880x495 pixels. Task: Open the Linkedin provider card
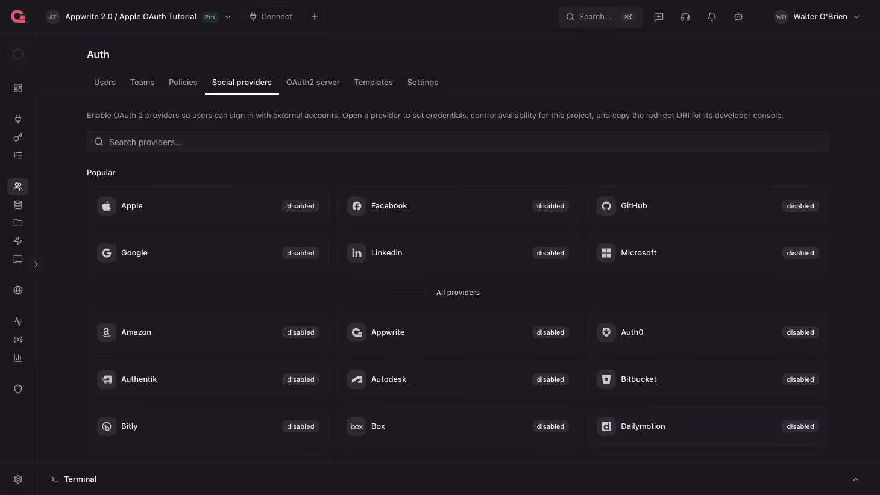point(458,253)
